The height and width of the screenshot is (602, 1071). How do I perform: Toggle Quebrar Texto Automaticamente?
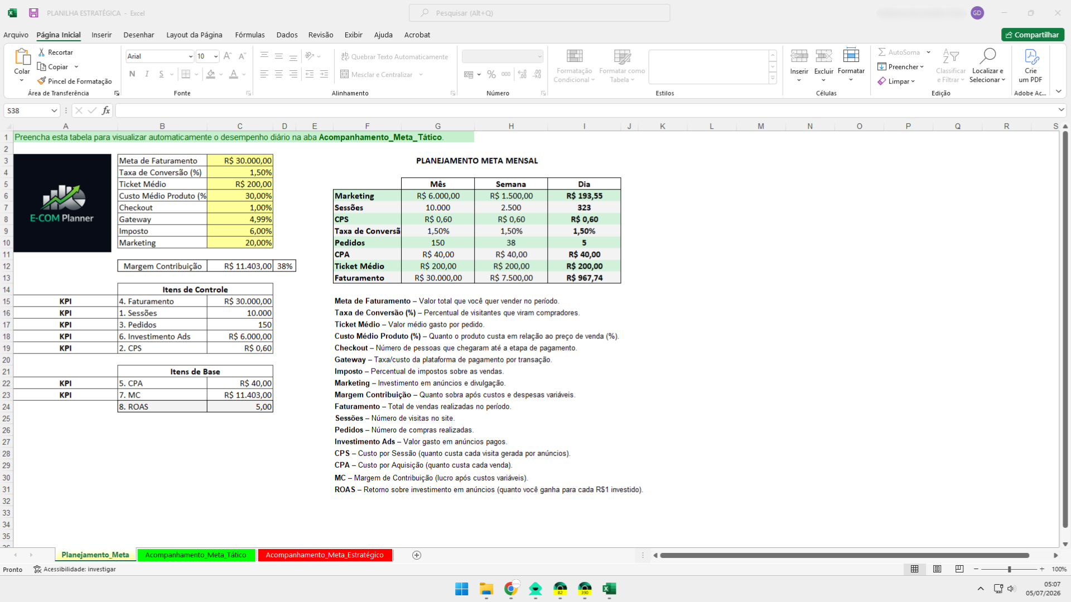coord(394,56)
